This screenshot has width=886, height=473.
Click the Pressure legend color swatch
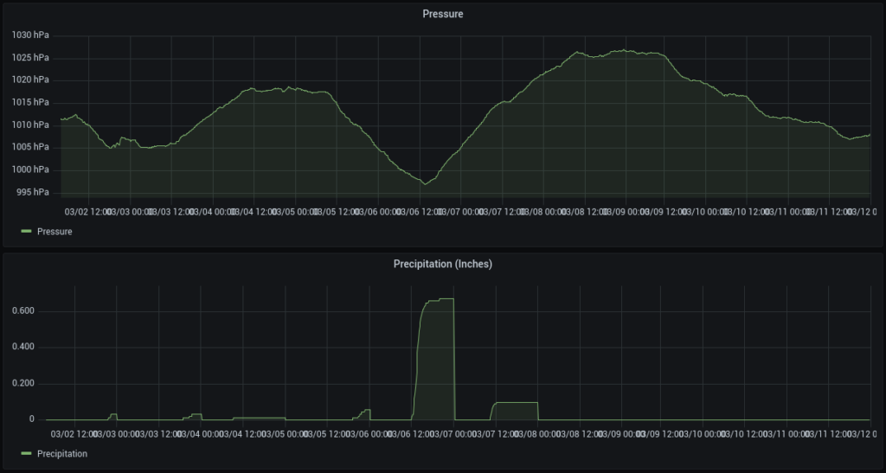click(x=25, y=232)
